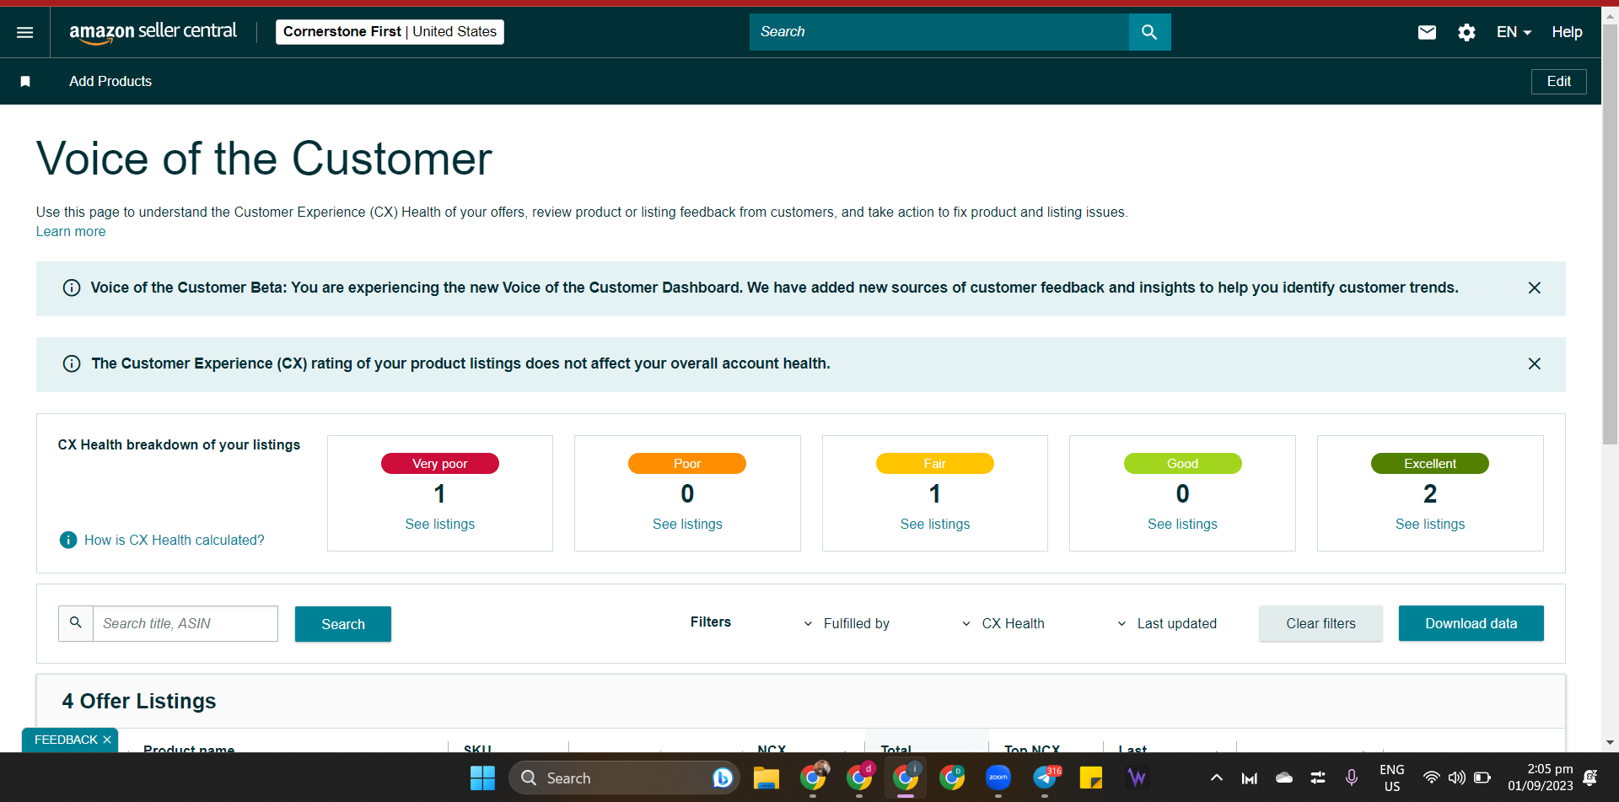Follow the Learn more link
Image resolution: width=1619 pixels, height=802 pixels.
tap(71, 232)
